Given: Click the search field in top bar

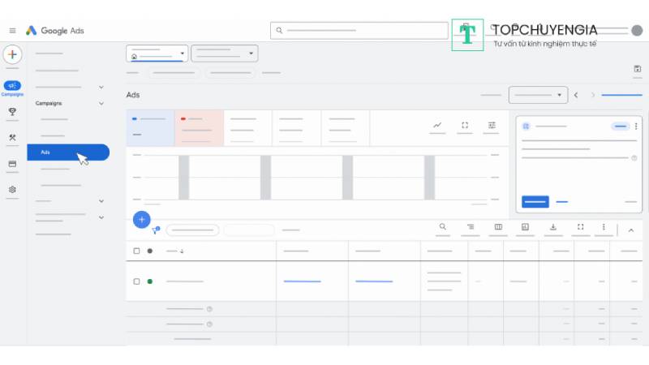Looking at the screenshot, I should point(360,31).
